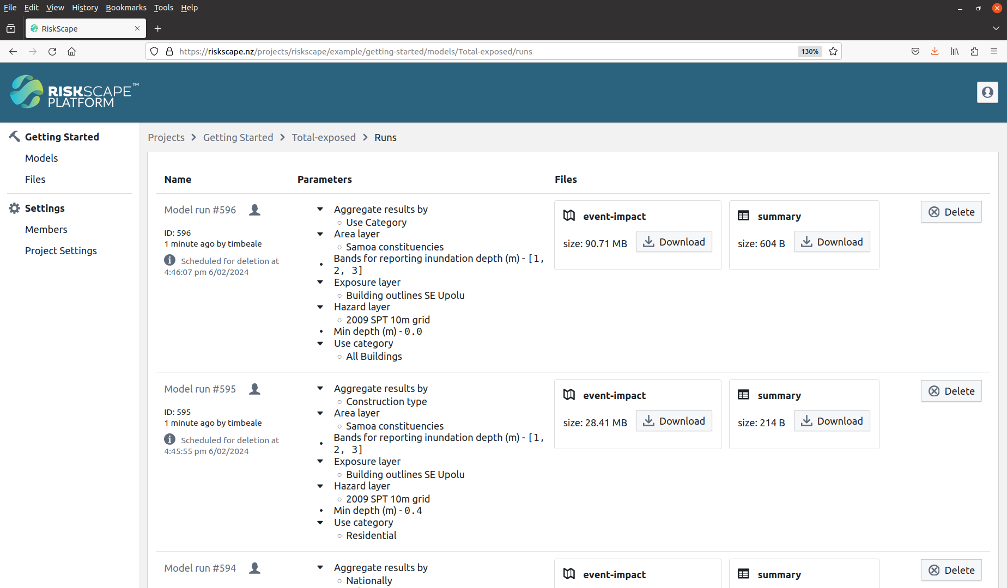Screen dimensions: 1007x588
Task: Collapse 'Aggregate results by' in run #595
Action: point(320,389)
